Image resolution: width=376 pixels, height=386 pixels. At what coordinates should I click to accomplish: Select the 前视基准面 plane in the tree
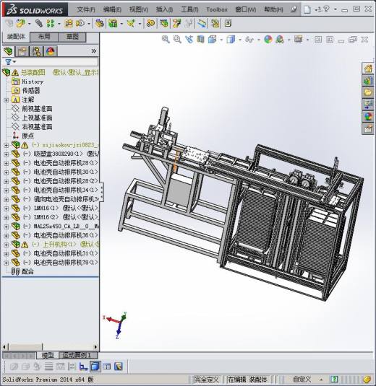[37, 109]
